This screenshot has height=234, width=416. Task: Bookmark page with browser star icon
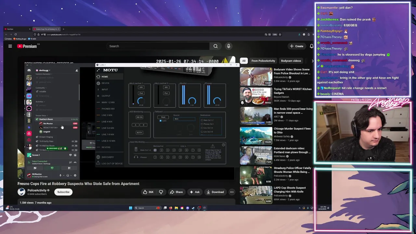(280, 34)
